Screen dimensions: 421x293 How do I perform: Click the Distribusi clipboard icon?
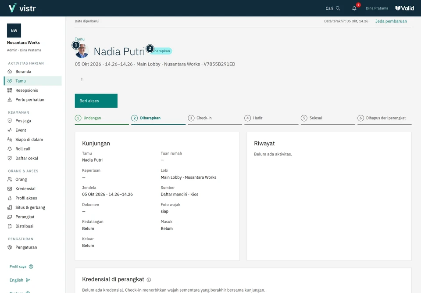coord(10,226)
